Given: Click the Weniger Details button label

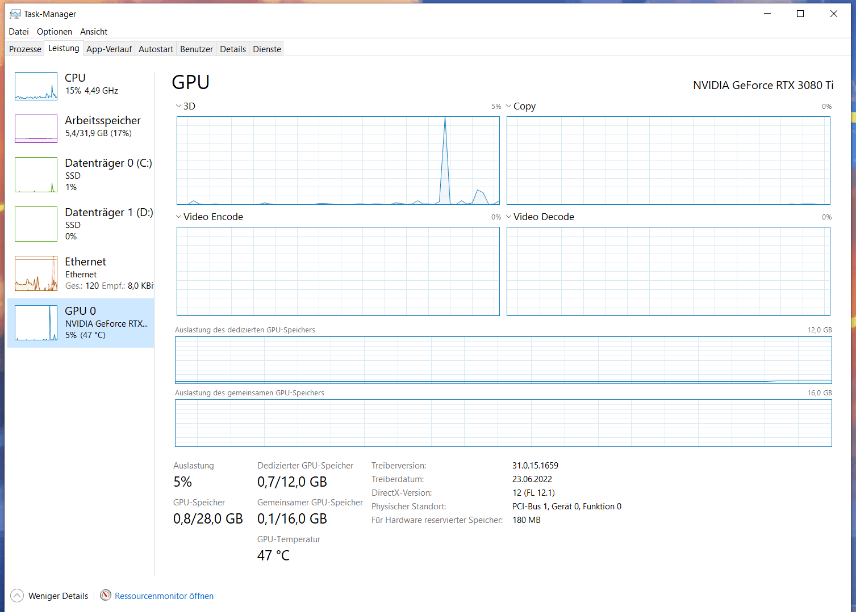Looking at the screenshot, I should click(x=58, y=596).
